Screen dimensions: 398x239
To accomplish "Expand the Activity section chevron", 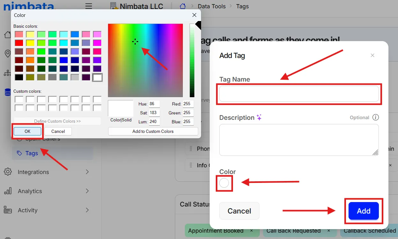I will click(87, 210).
